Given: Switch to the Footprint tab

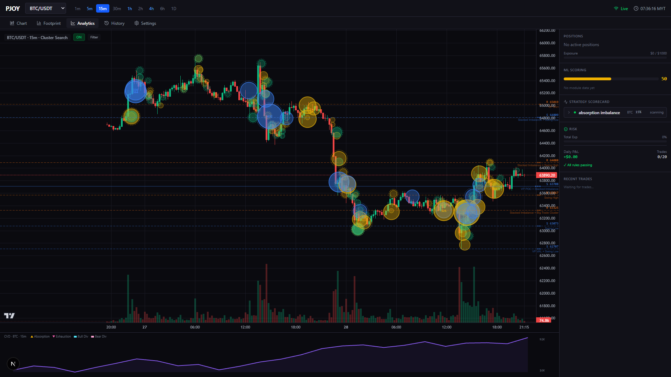Looking at the screenshot, I should click(x=49, y=23).
